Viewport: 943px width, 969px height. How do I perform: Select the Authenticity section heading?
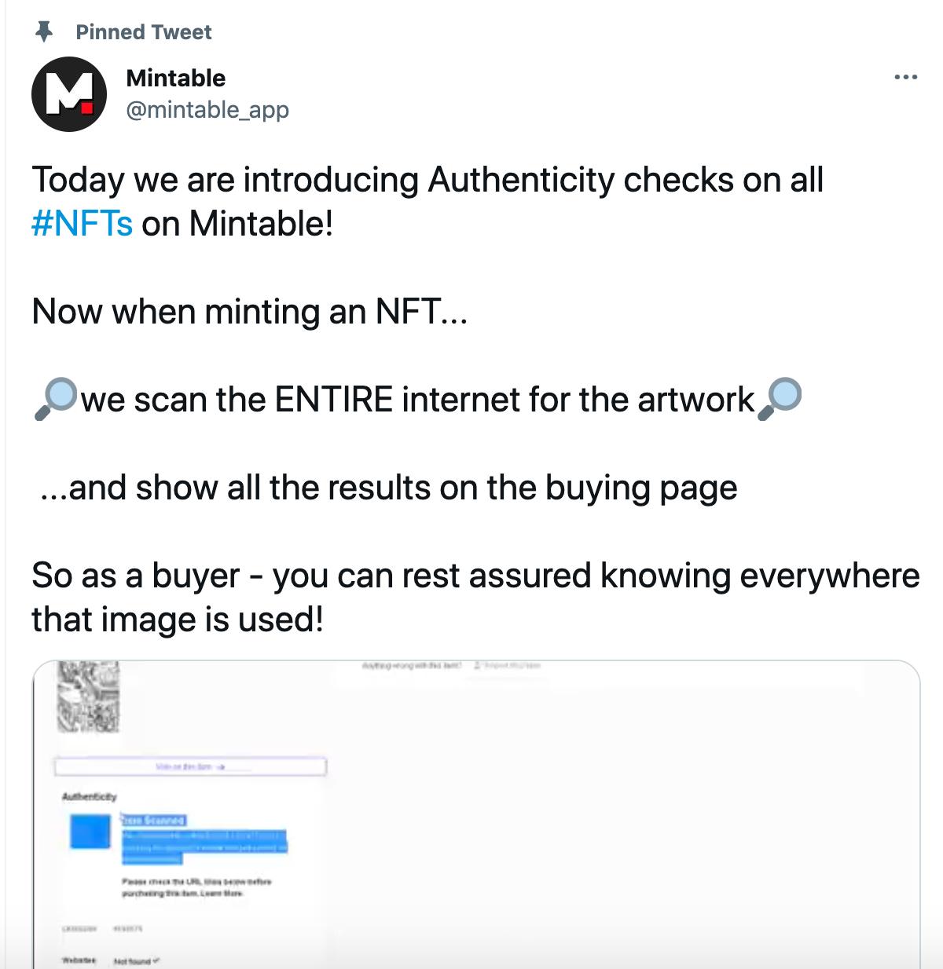coord(90,796)
